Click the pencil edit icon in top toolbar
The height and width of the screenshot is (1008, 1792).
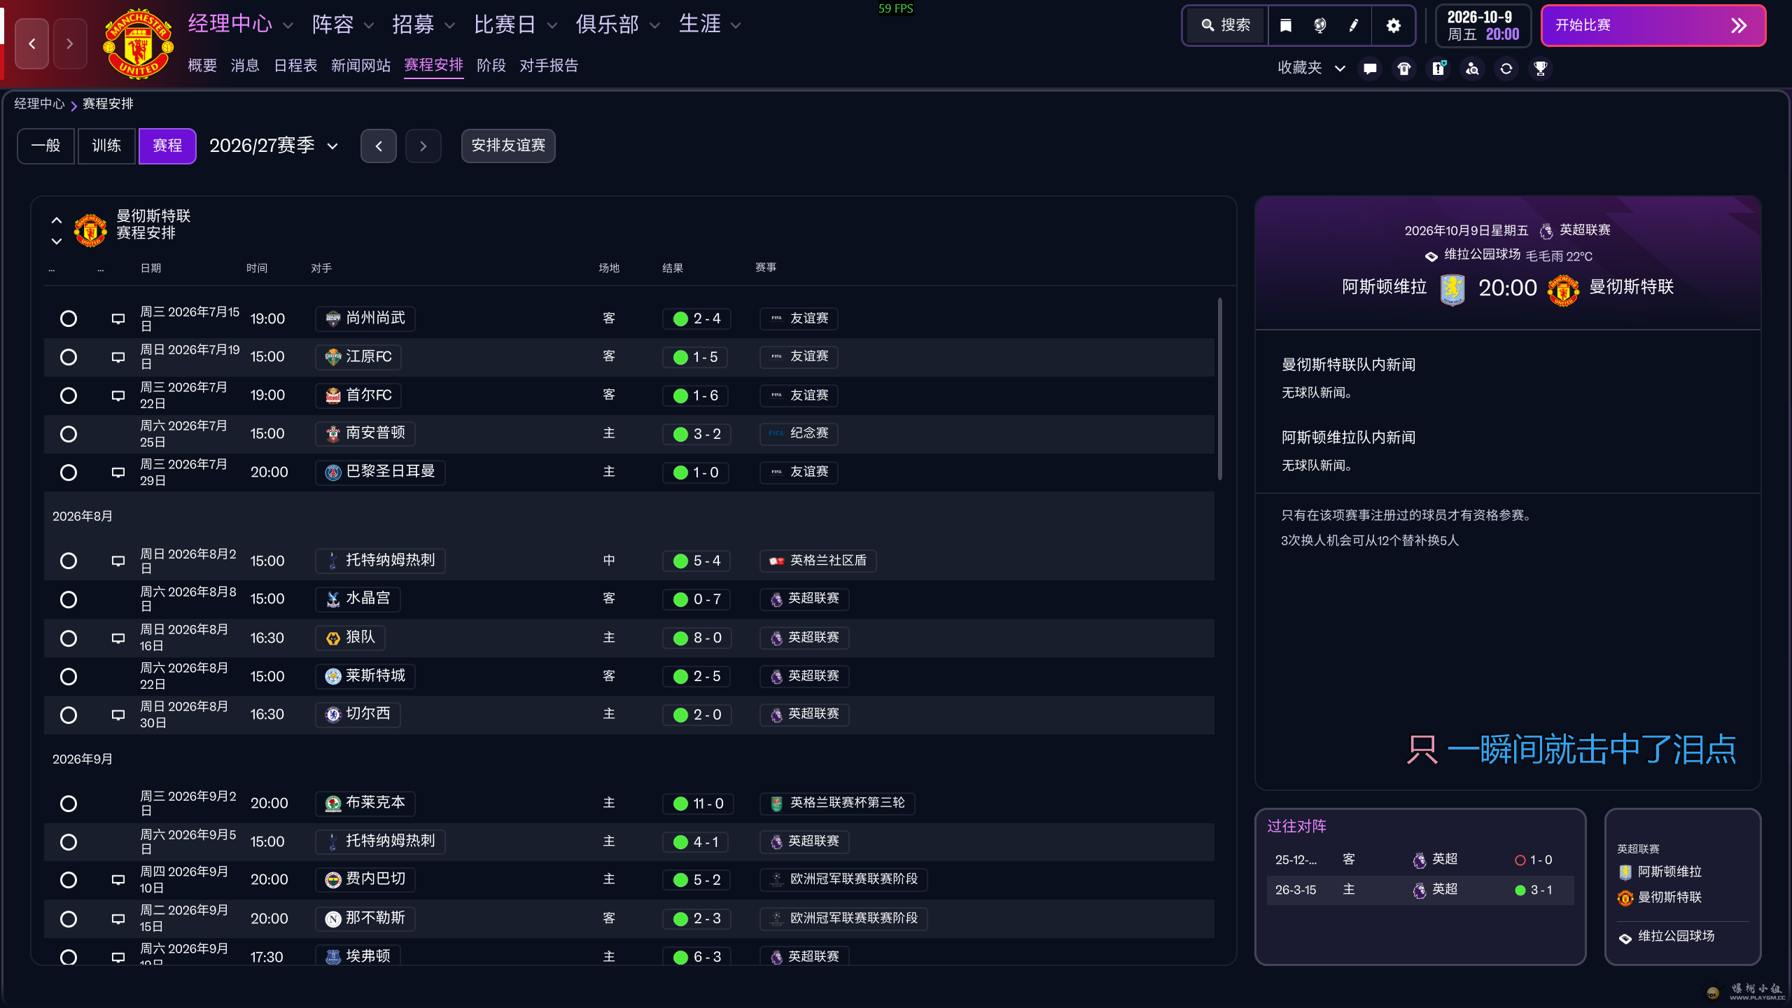point(1354,26)
